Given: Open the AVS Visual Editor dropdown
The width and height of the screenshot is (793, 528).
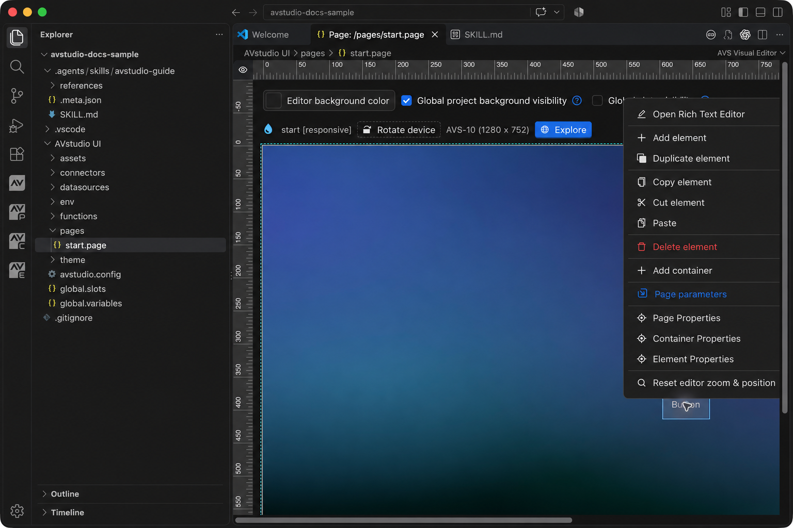Looking at the screenshot, I should click(x=751, y=53).
